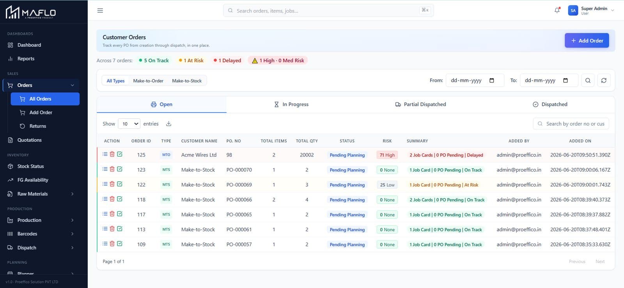
Task: Delete order 118 with trash icon
Action: coord(112,199)
